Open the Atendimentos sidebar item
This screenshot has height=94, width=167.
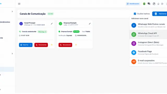(x=5, y=22)
